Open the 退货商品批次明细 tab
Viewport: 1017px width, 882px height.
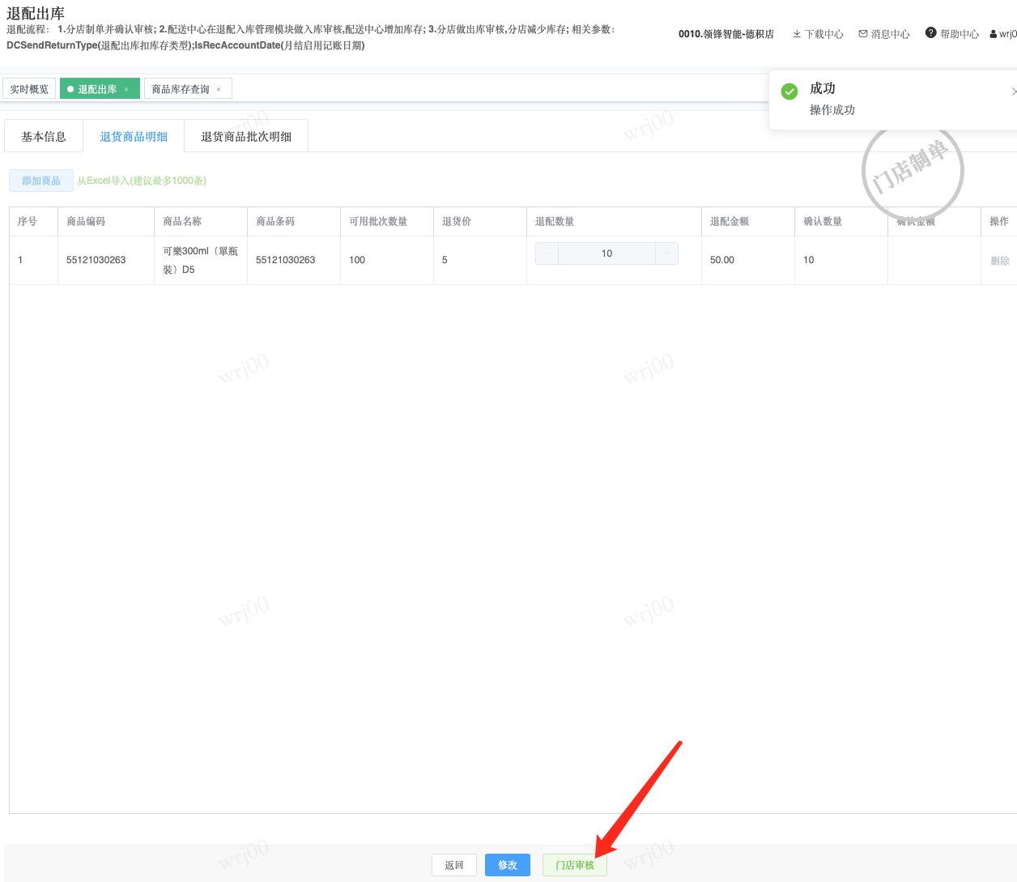246,136
